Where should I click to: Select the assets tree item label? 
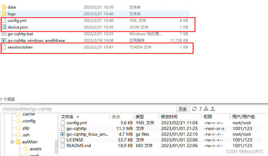(x=35, y=149)
